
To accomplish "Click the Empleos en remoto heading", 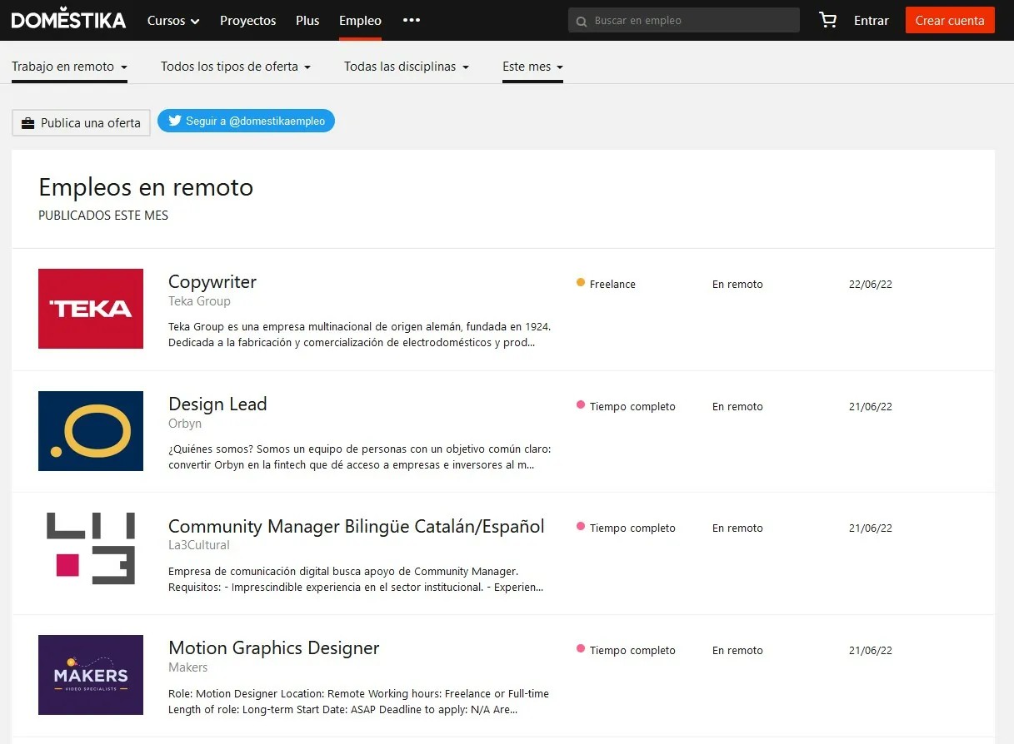I will (146, 187).
